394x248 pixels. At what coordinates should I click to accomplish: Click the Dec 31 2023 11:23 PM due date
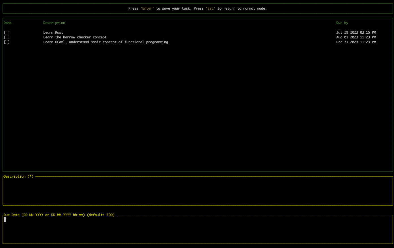(x=356, y=42)
